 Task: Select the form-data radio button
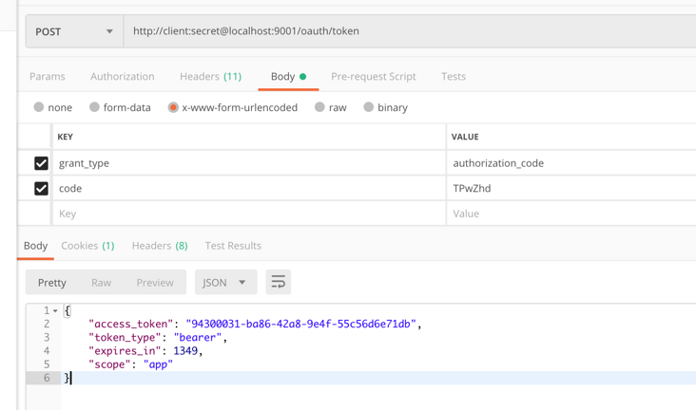[95, 107]
